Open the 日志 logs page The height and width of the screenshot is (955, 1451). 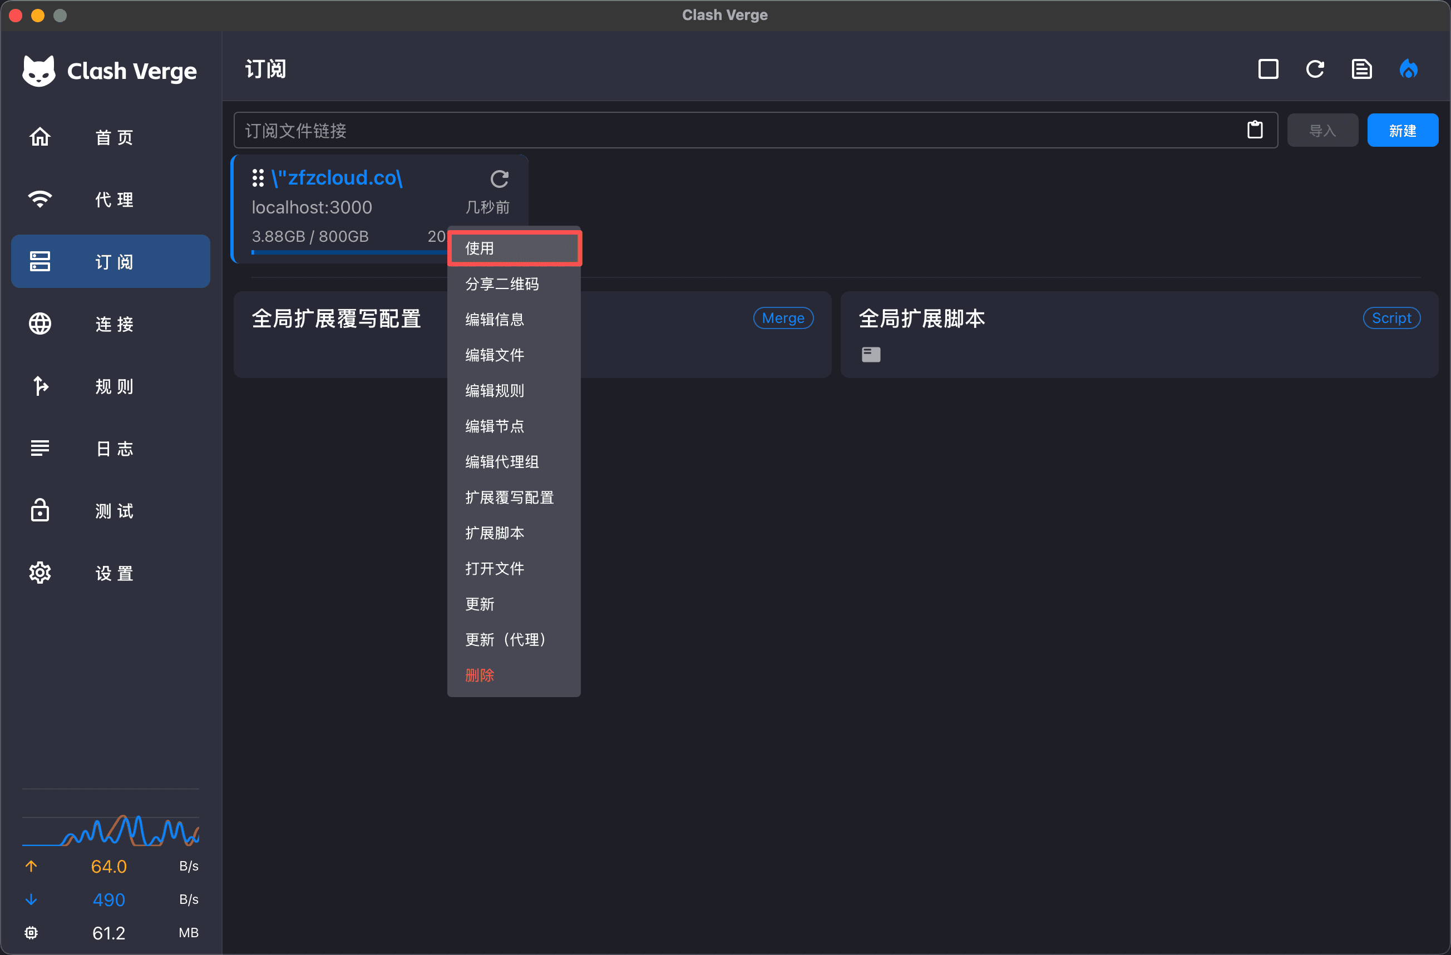pyautogui.click(x=111, y=448)
